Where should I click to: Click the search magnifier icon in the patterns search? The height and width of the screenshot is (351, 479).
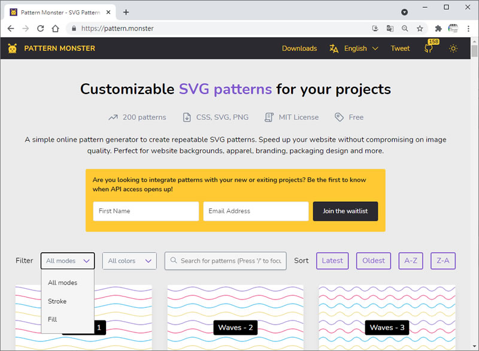click(x=173, y=261)
